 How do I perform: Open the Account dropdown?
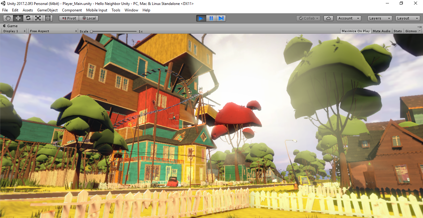click(349, 18)
